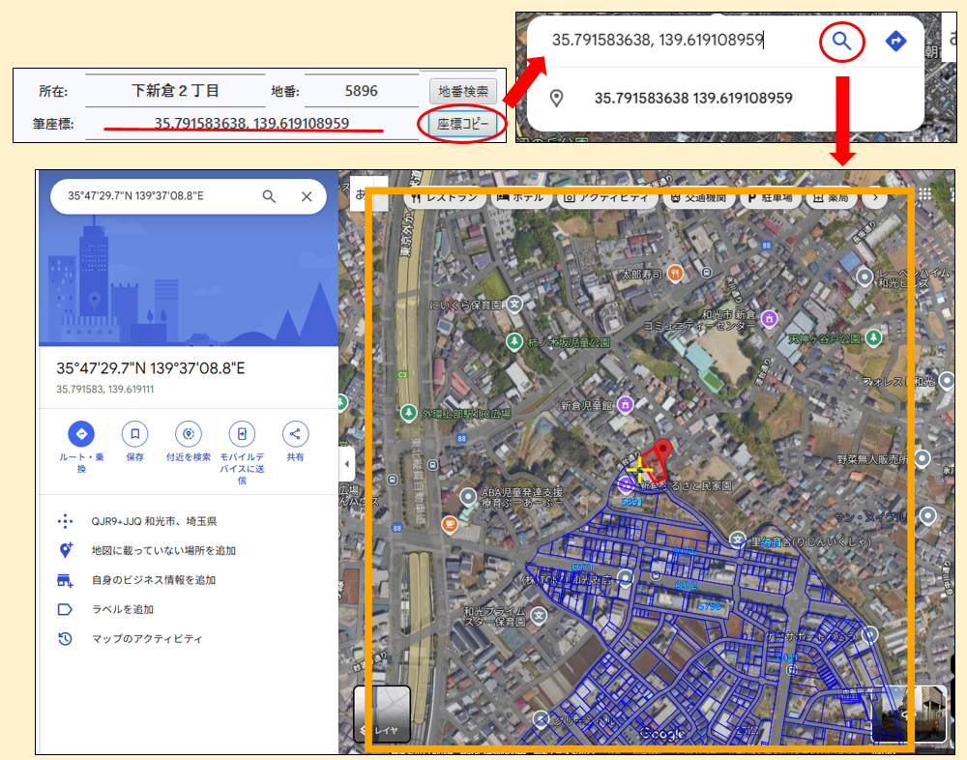967x760 pixels.
Task: Click the left search field showing 35°47'29.7"N
Action: (135, 196)
